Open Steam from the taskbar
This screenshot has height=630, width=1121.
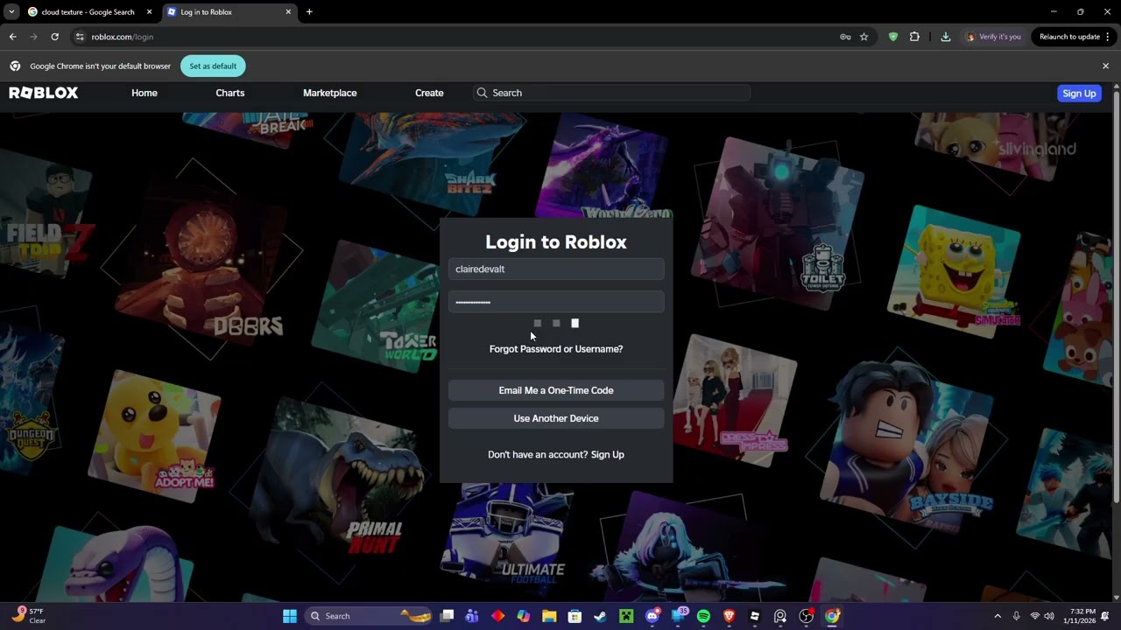(600, 616)
